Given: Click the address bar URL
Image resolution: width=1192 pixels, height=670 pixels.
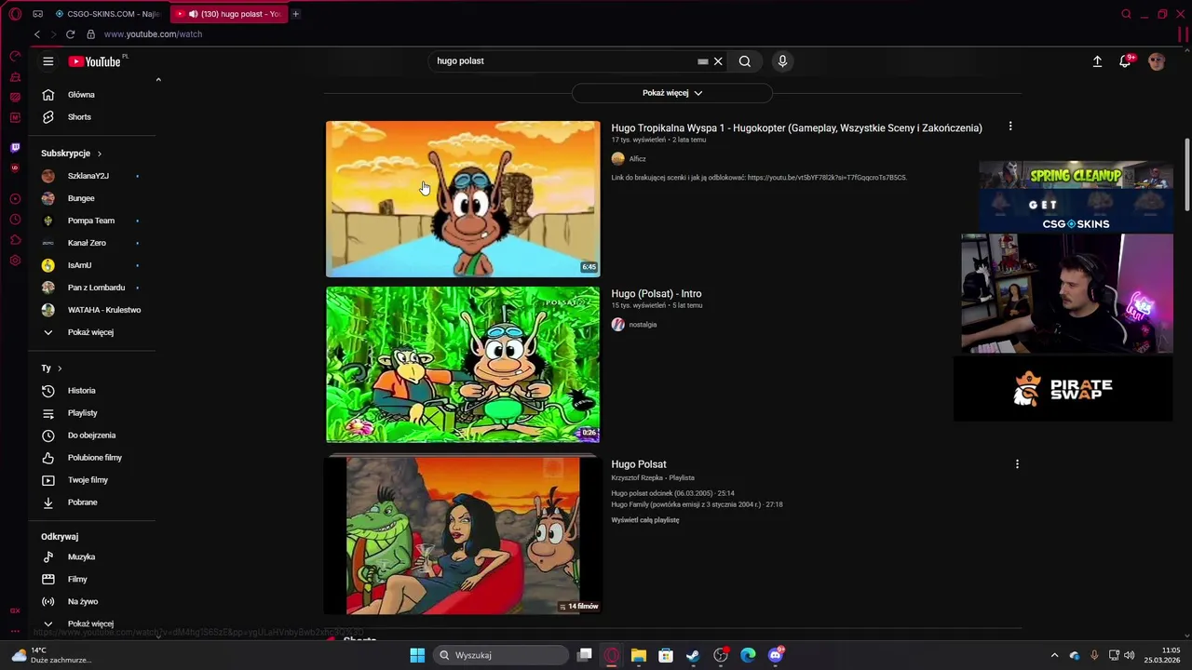Looking at the screenshot, I should 153,34.
